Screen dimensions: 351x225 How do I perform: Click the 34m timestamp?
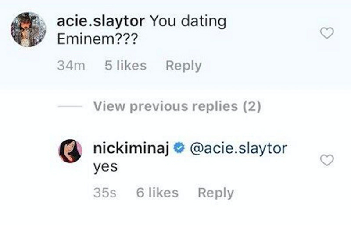pos(71,66)
